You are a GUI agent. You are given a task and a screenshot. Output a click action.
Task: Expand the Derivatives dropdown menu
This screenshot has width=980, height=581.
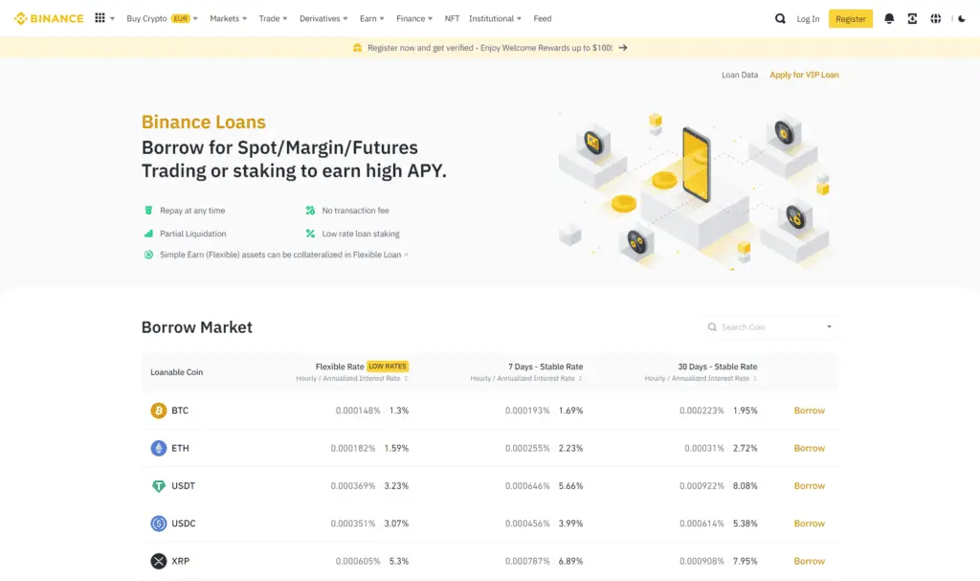324,18
